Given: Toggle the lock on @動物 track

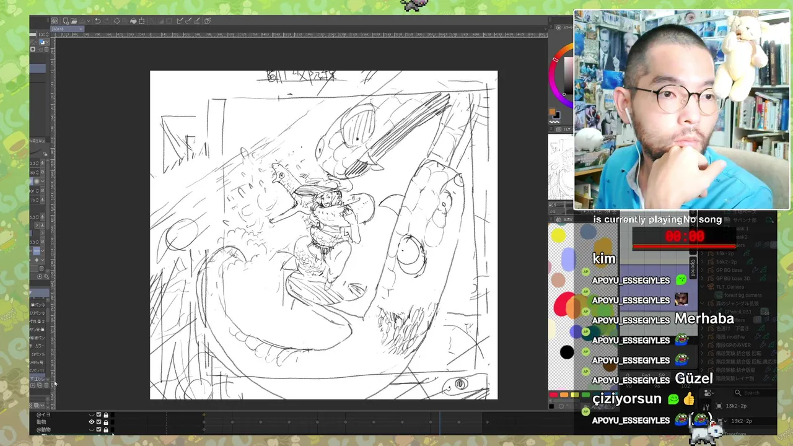Looking at the screenshot, I should pos(106,430).
